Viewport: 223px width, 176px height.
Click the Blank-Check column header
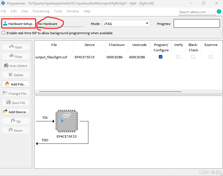[x=193, y=47]
